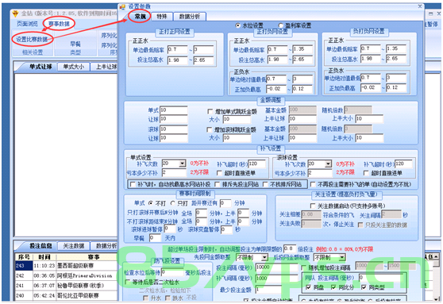
Task: Select the 页面浏览 menu tab in the main window
Action: point(27,24)
